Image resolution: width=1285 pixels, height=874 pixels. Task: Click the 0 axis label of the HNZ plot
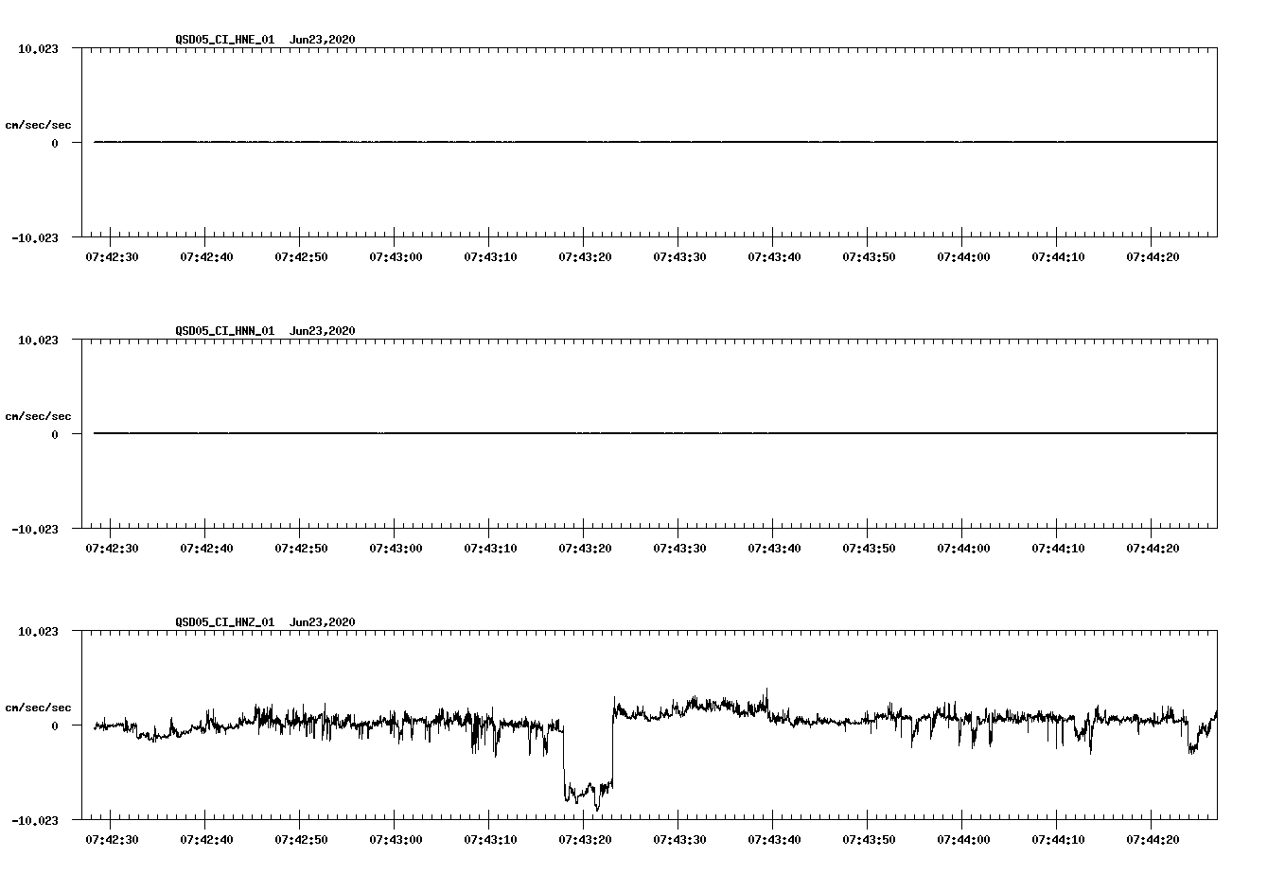point(55,725)
